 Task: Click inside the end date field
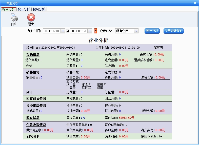point(78,31)
